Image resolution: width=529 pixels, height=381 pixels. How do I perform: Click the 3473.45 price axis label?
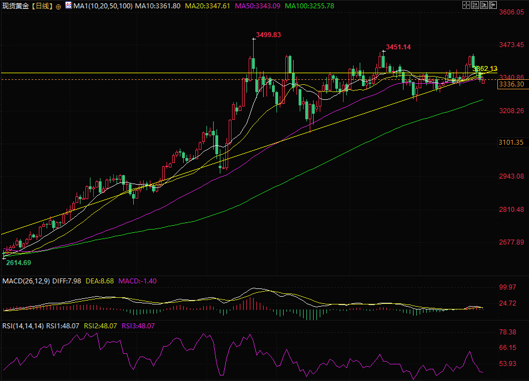point(511,45)
